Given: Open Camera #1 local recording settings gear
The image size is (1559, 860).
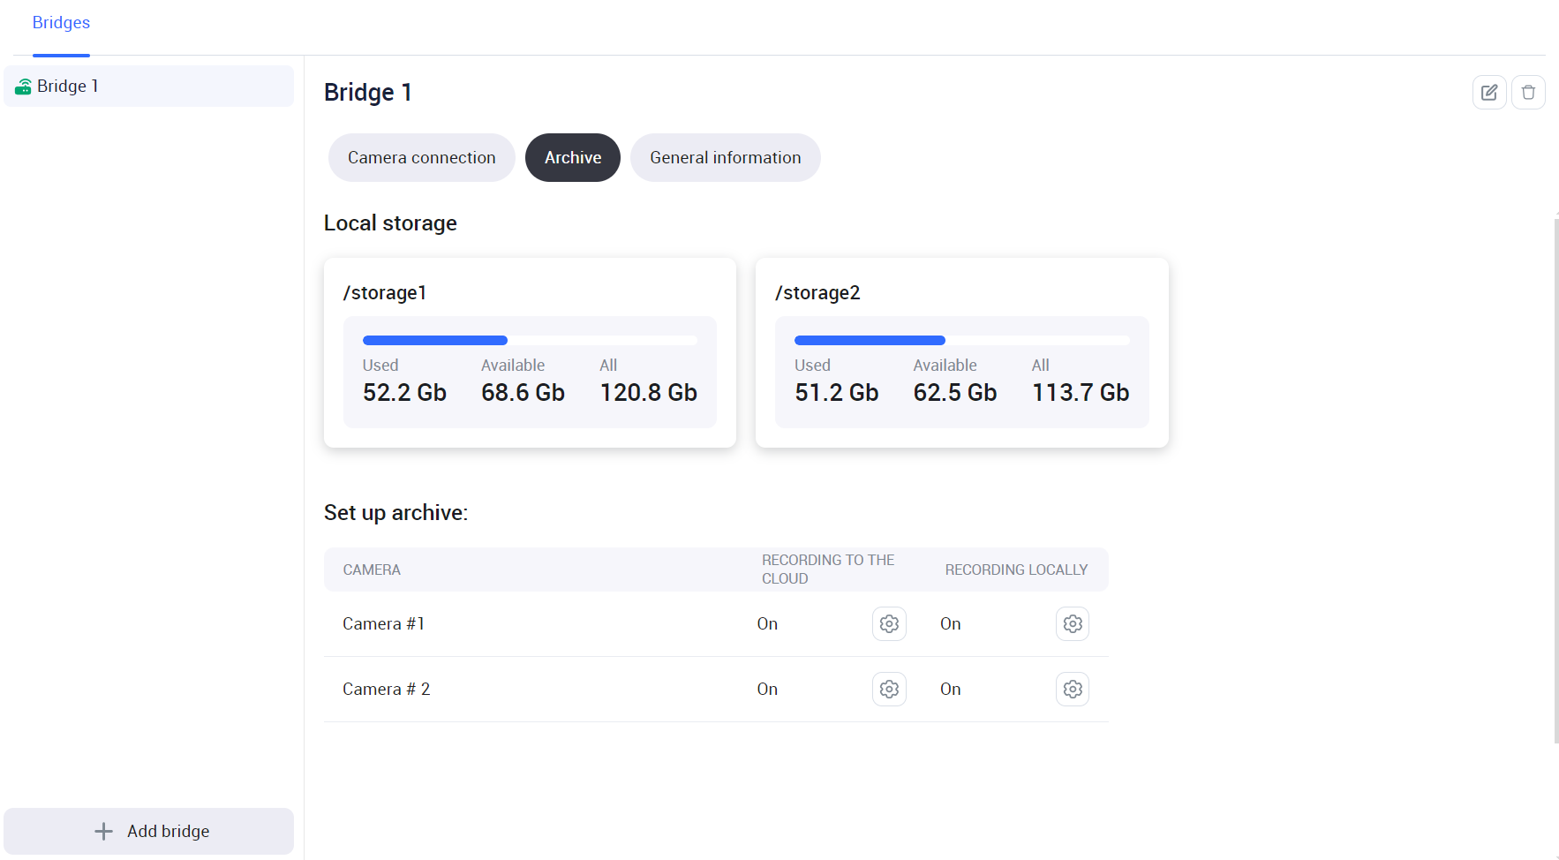Looking at the screenshot, I should 1072,624.
